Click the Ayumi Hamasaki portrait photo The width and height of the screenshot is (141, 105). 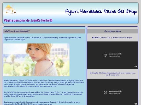tap(36, 60)
